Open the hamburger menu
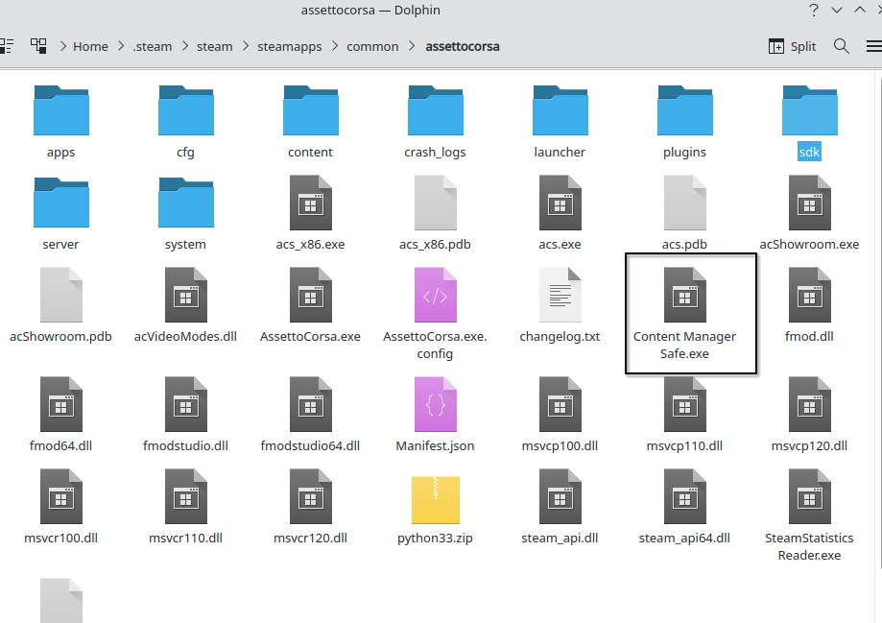The height and width of the screenshot is (623, 882). [x=873, y=46]
